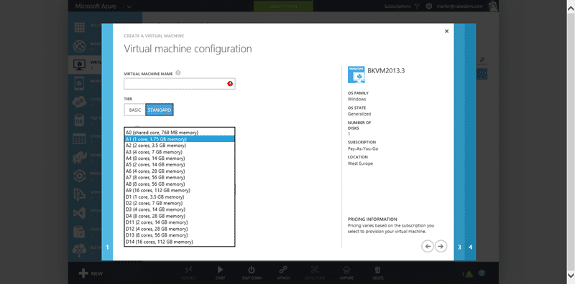Choose A6 4 cores 28 GB size
Screen dimensions: 575x284
179,171
